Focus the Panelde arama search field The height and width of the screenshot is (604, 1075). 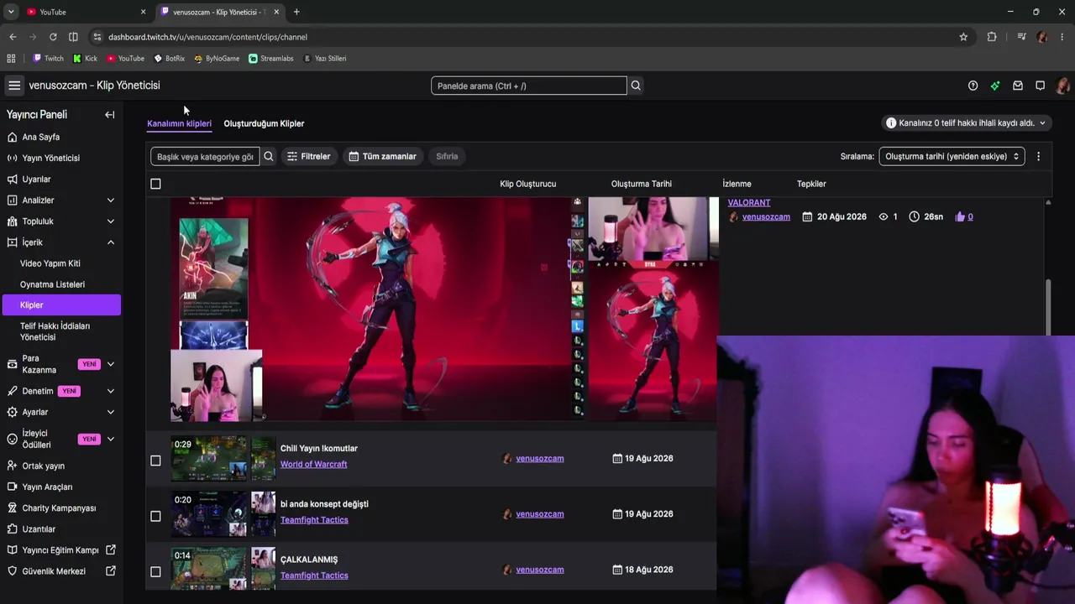coord(529,86)
